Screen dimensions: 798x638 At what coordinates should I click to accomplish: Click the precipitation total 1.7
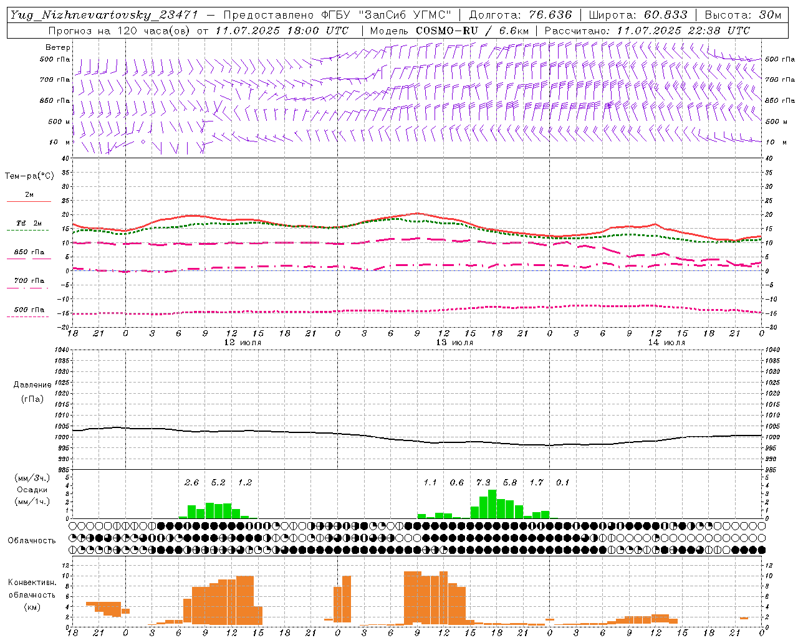[536, 483]
